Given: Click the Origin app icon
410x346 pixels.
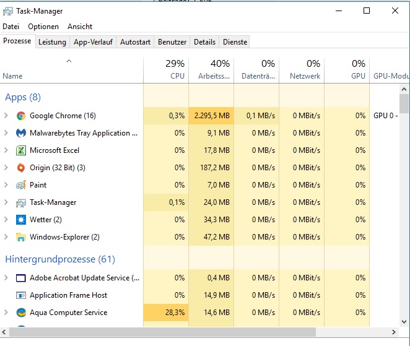Looking at the screenshot, I should tap(20, 168).
